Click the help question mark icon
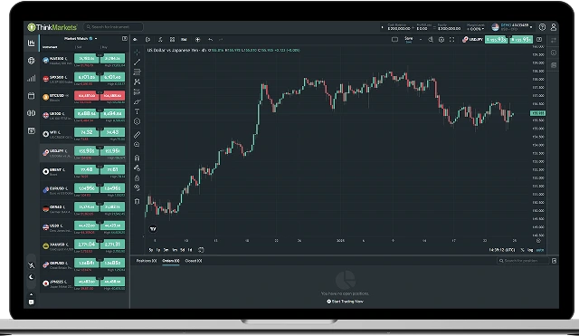Viewport: 579px width, 336px height. click(542, 27)
